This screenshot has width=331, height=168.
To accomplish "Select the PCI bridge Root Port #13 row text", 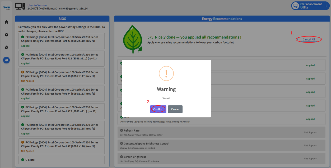I will (60, 109).
